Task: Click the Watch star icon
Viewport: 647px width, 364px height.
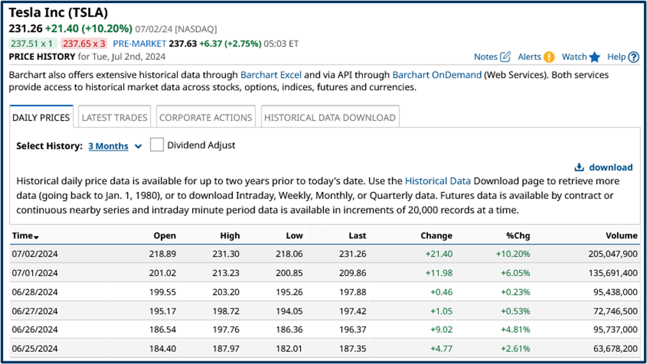Action: click(x=595, y=57)
